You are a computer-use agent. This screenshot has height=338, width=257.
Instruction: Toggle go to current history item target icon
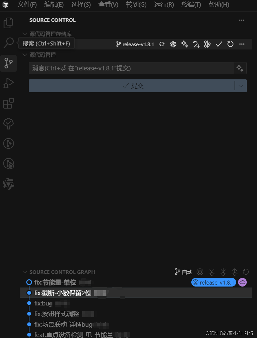pos(200,272)
